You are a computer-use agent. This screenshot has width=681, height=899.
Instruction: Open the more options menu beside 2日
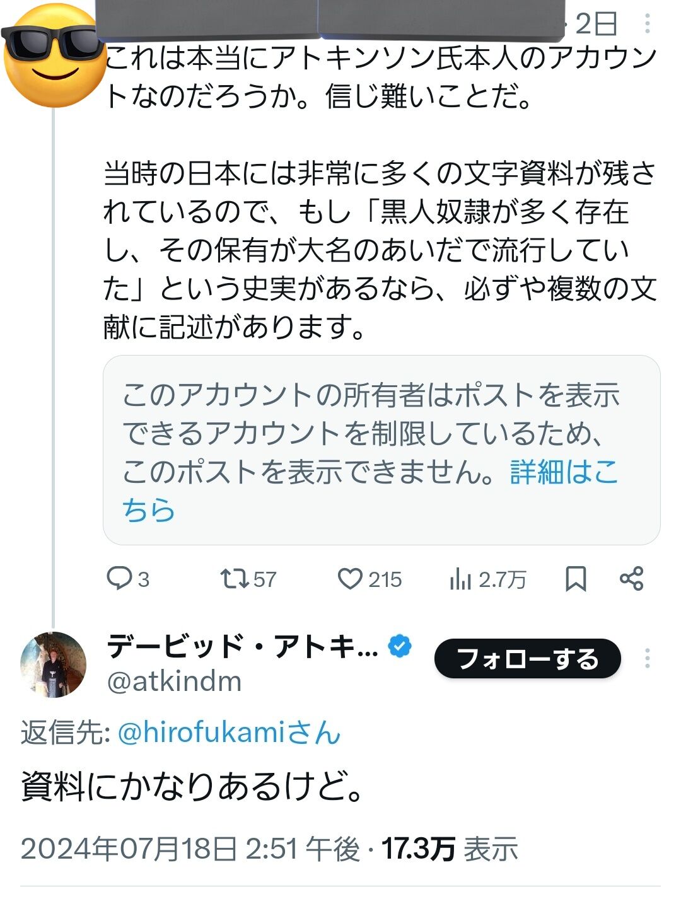point(647,24)
